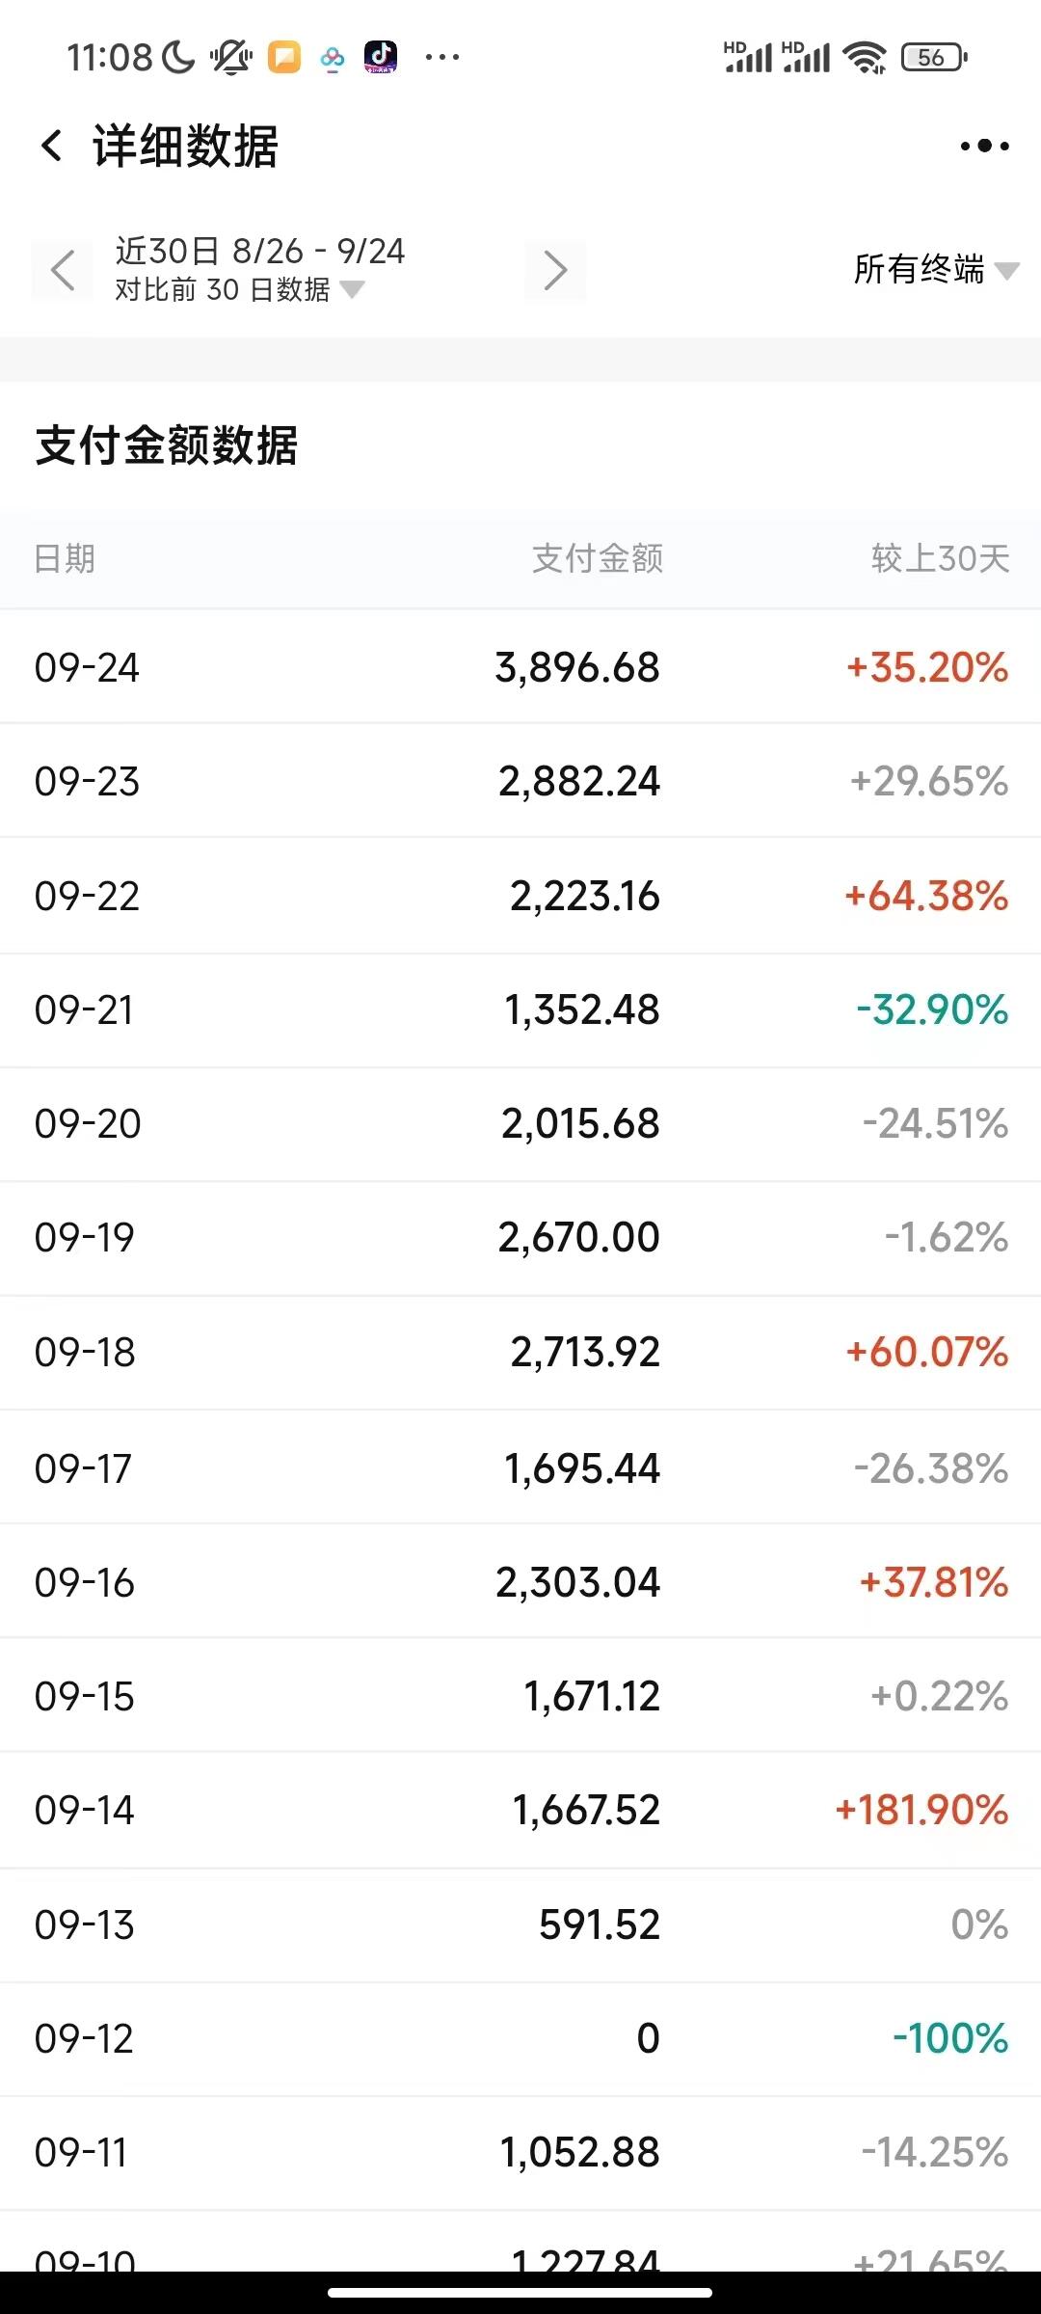Tap the muted bell status icon
Image resolution: width=1041 pixels, height=2314 pixels.
tap(231, 57)
